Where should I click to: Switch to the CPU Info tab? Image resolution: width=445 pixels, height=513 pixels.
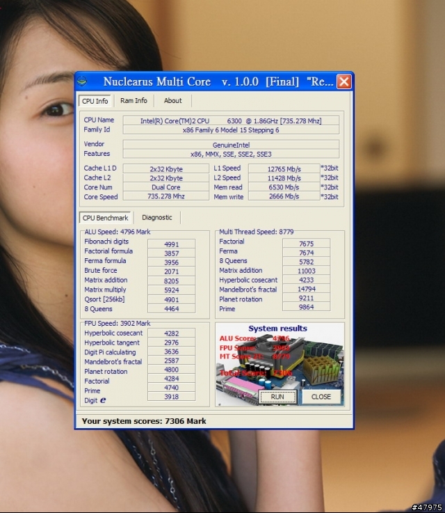pos(95,101)
